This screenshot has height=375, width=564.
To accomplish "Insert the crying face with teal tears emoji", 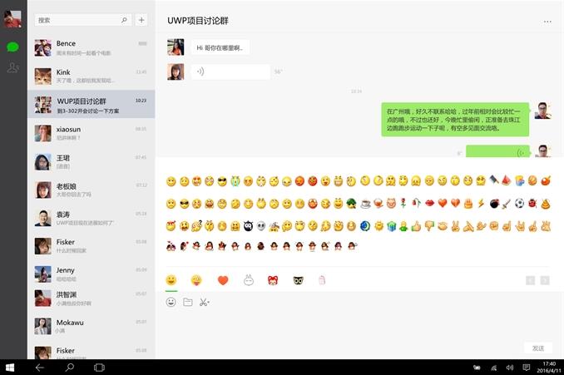I will (x=235, y=181).
